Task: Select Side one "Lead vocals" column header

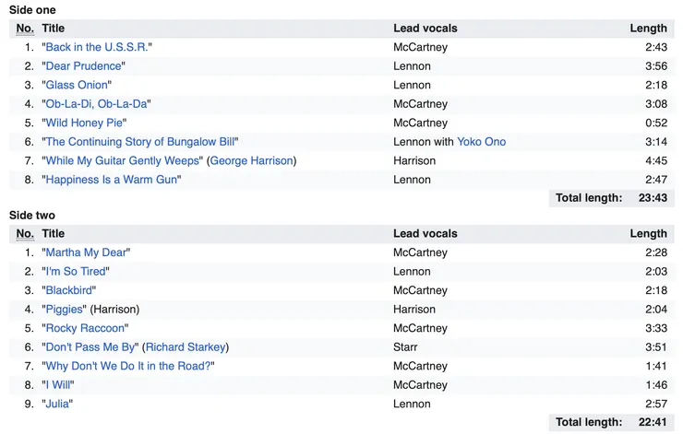Action: point(425,29)
